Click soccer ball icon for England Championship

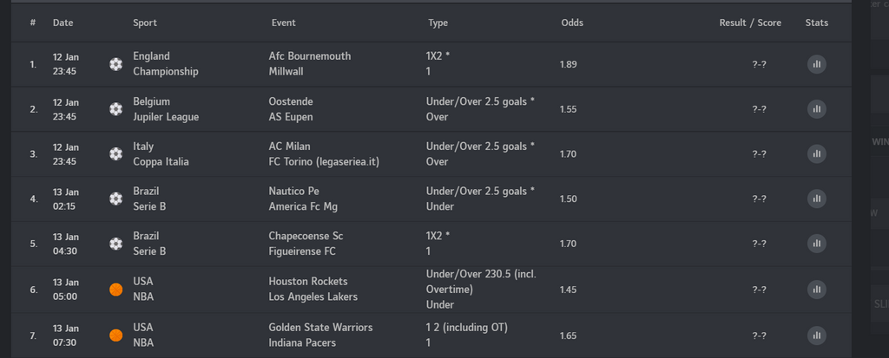click(116, 64)
